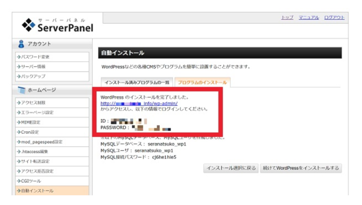Click the ホームページ section header

pos(52,90)
